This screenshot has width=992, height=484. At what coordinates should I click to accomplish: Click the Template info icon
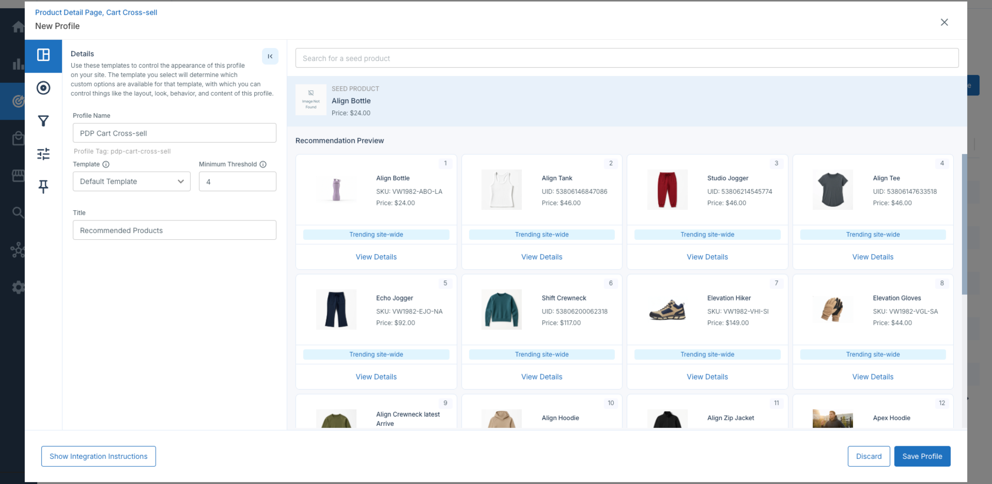(106, 164)
